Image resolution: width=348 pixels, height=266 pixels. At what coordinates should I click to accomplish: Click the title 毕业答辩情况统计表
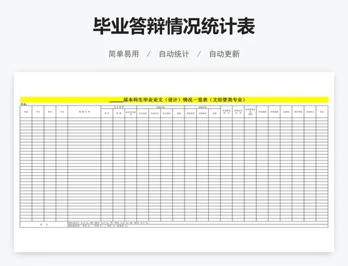174,26
